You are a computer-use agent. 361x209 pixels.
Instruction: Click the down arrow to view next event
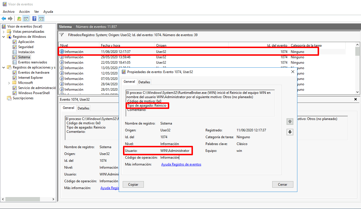point(290,132)
